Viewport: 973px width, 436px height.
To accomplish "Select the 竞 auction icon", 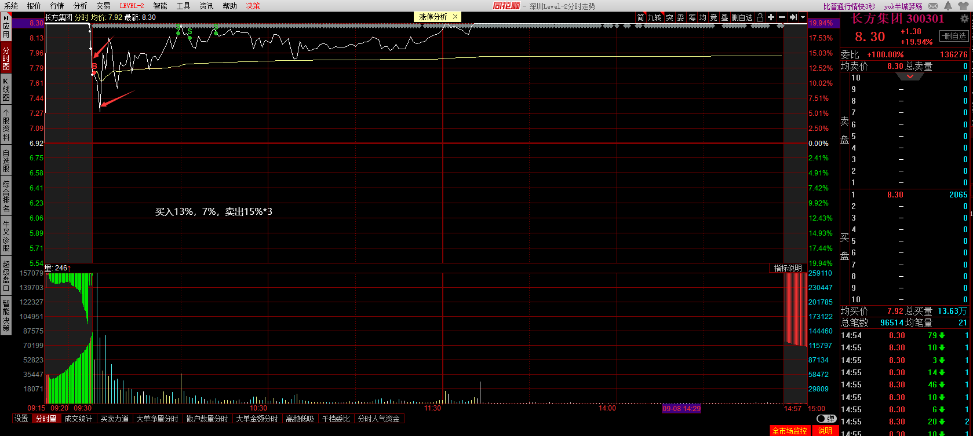I will [x=713, y=17].
